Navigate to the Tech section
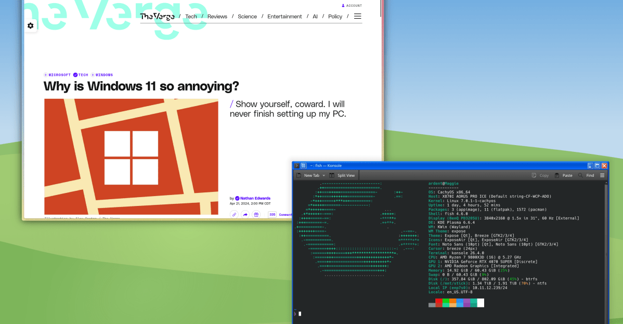The image size is (623, 324). [x=191, y=16]
